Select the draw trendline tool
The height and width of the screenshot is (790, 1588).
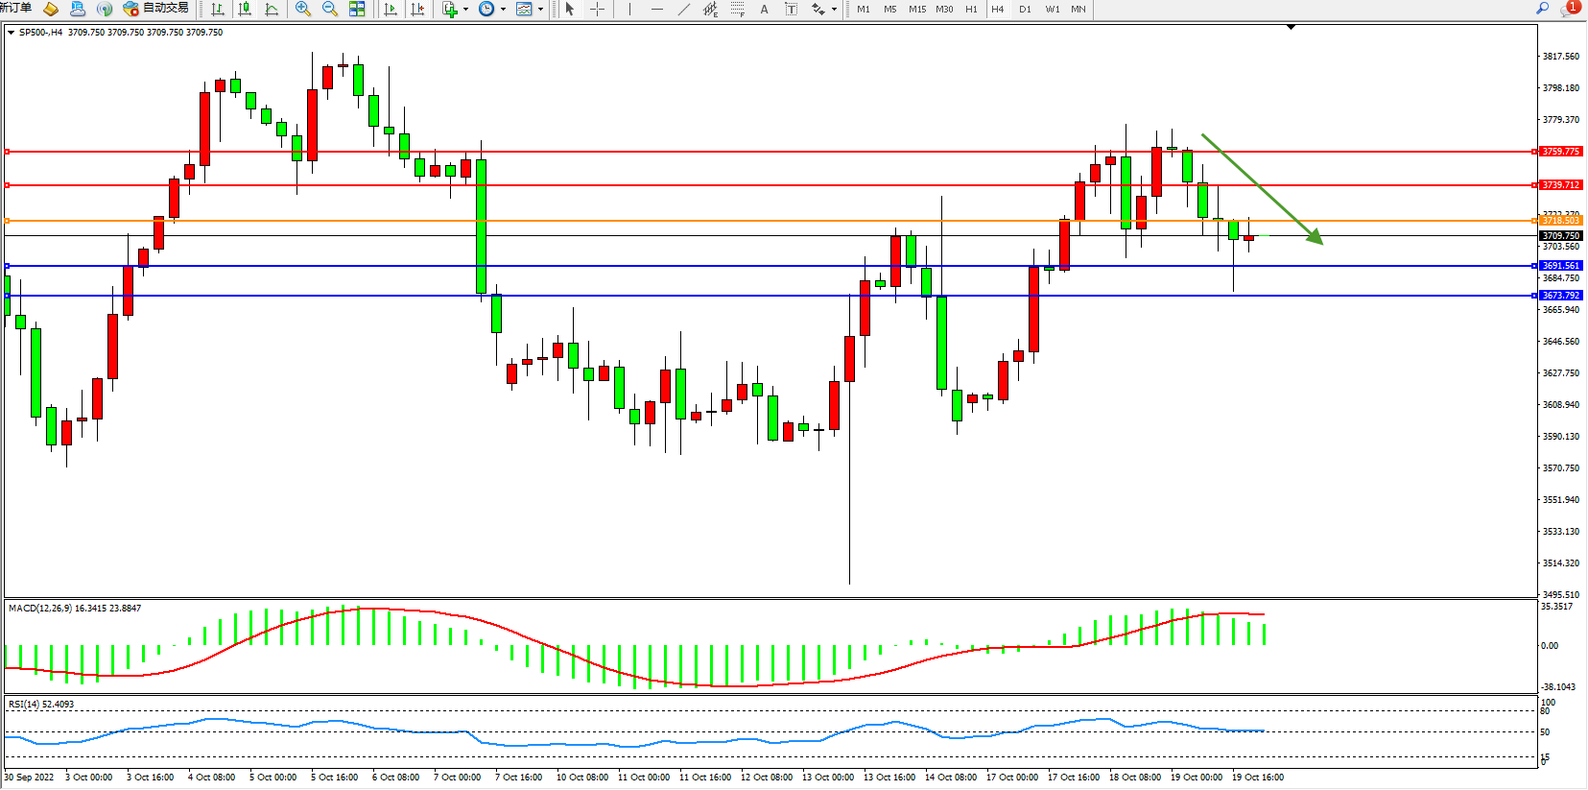[683, 9]
